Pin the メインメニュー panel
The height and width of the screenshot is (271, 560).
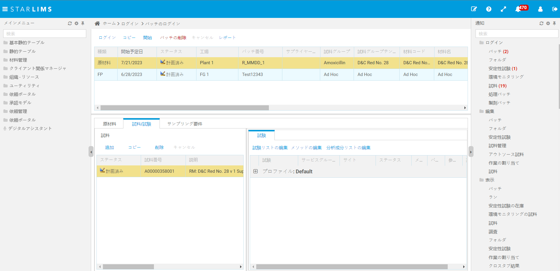click(x=83, y=23)
